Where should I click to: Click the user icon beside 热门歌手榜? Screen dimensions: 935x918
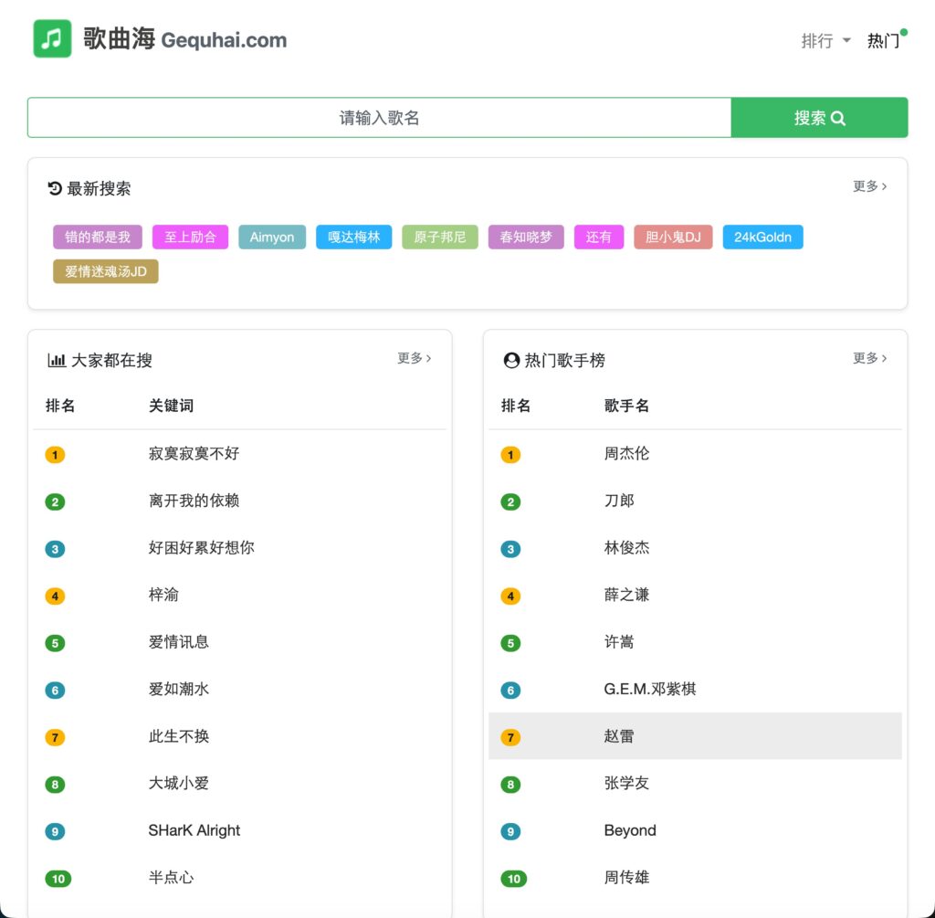tap(511, 360)
